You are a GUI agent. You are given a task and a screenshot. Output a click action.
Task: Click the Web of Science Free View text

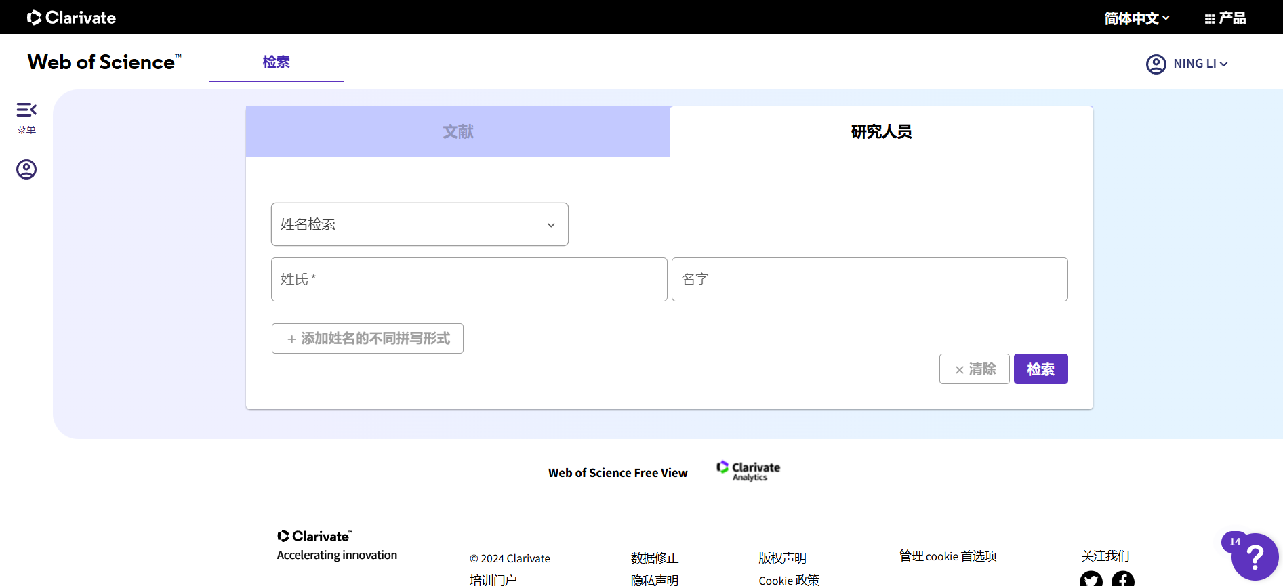pos(618,473)
